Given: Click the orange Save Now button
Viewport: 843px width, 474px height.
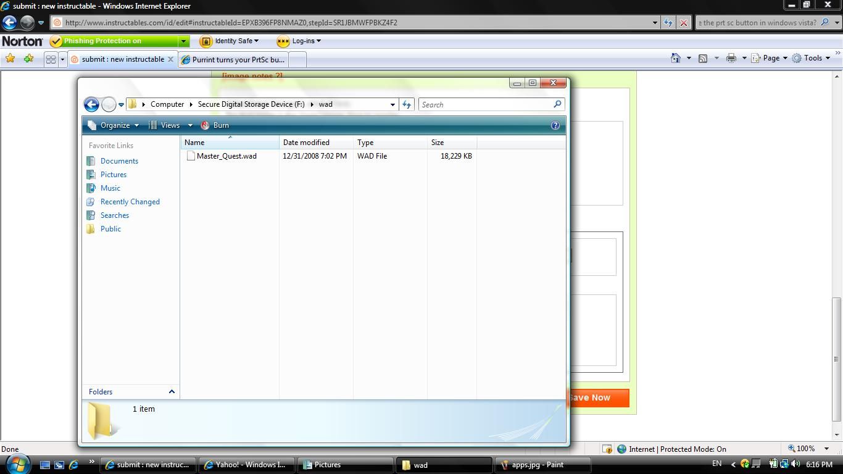Looking at the screenshot, I should click(596, 397).
